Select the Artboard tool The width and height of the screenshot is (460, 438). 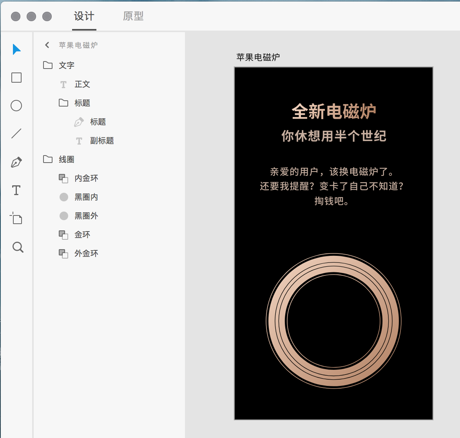pyautogui.click(x=16, y=218)
